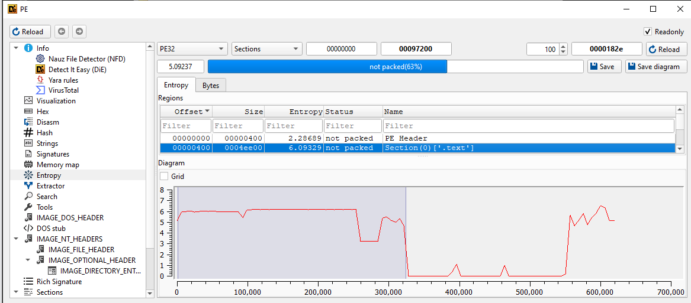Viewport: 691px width, 303px height.
Task: Collapse the IMAGE_NT_HEADERS node
Action: tap(17, 239)
